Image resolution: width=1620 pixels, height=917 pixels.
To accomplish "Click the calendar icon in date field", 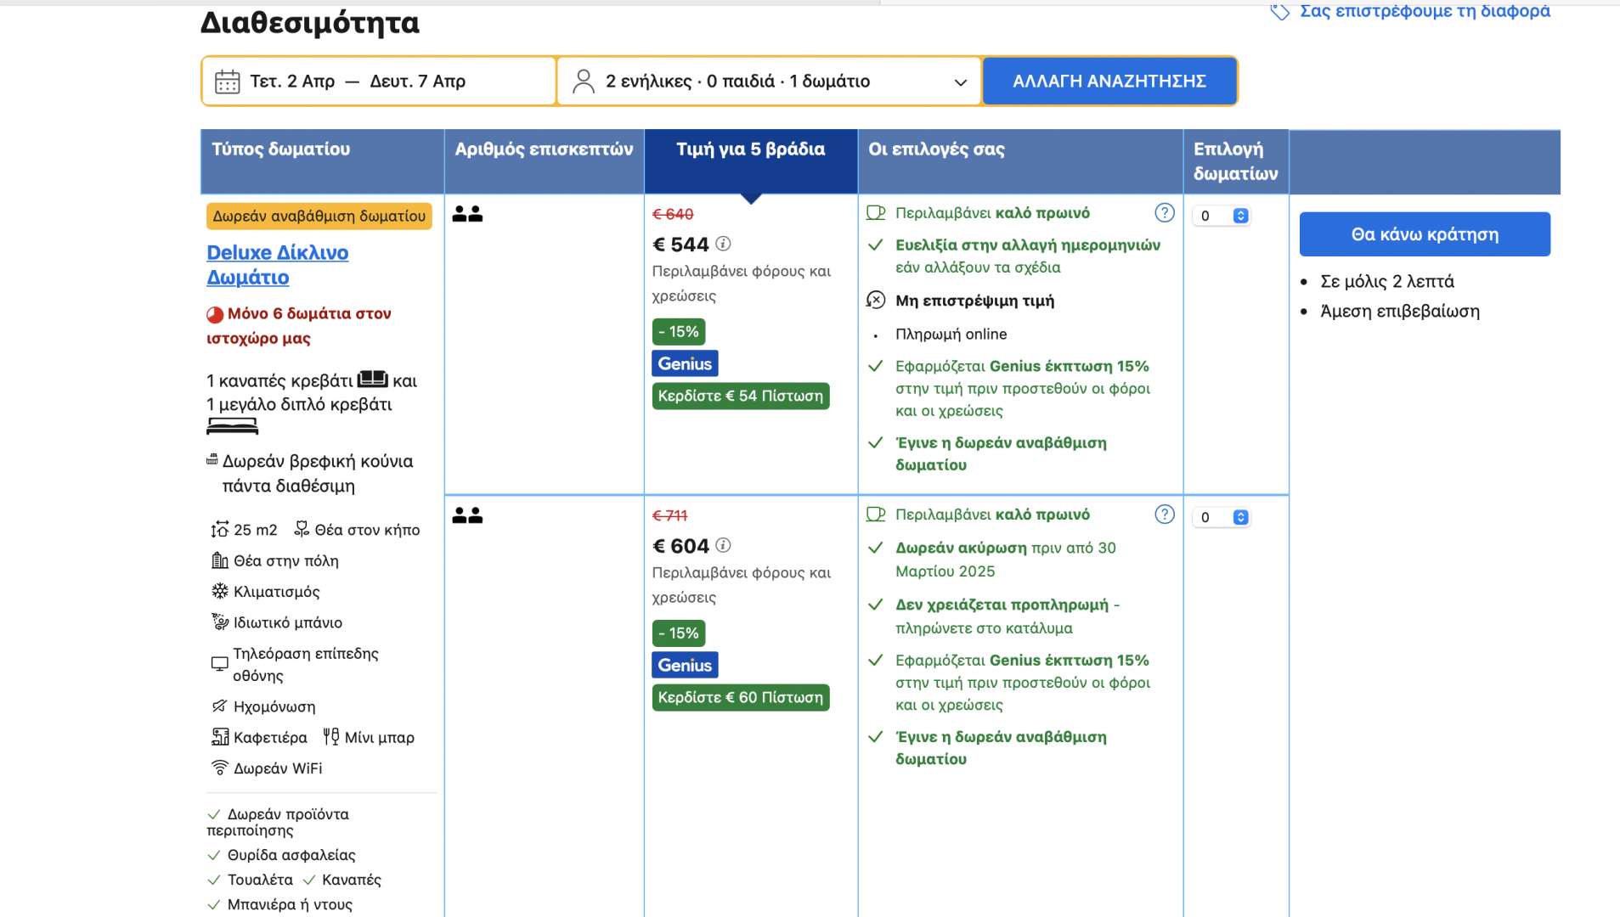I will [x=227, y=82].
